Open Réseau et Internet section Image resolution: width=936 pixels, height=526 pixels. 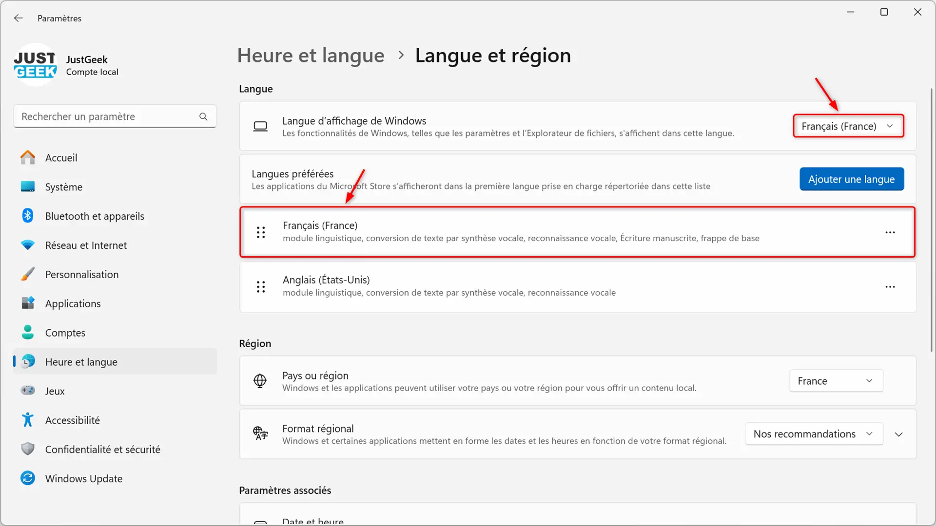[86, 245]
